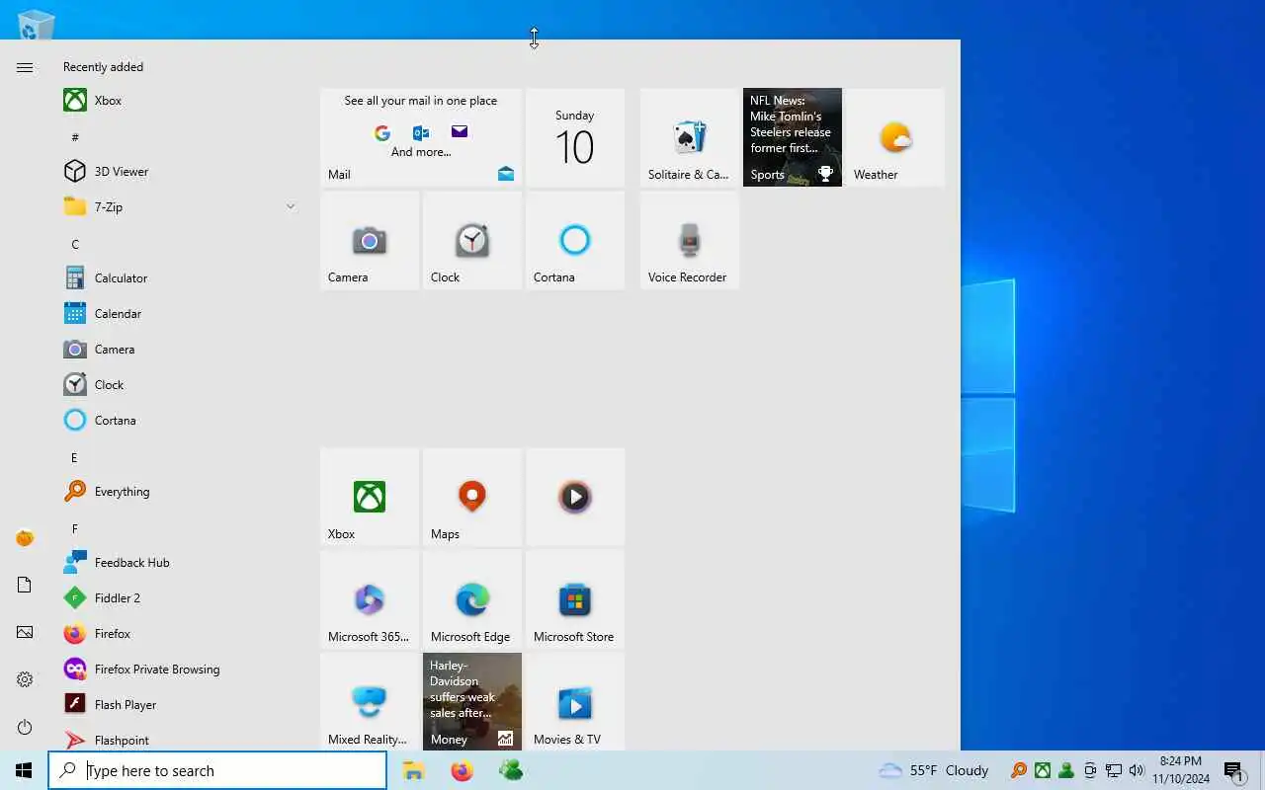Open the Microsoft Store tile
Viewport: 1265px width, 790px height.
click(x=575, y=599)
